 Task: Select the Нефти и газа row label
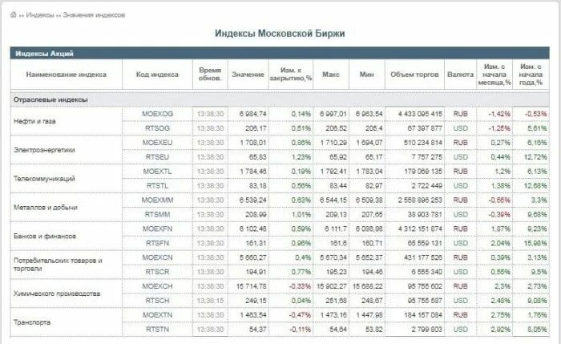[x=34, y=121]
